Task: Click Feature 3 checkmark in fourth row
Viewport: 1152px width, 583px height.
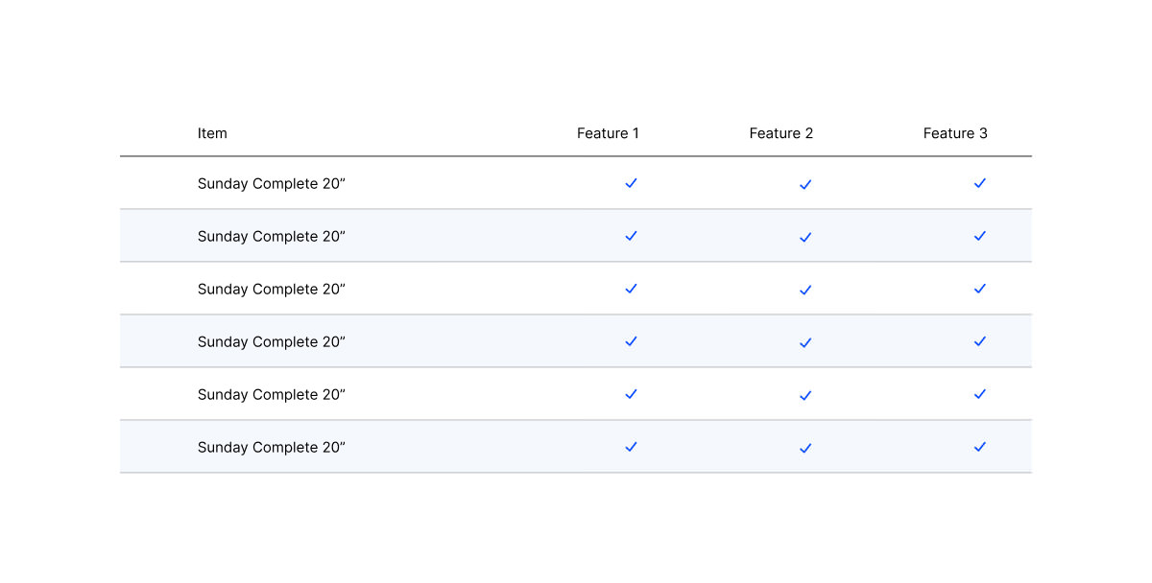Action: tap(979, 341)
